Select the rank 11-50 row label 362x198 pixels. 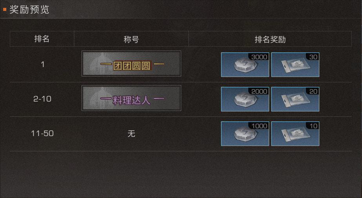[42, 133]
